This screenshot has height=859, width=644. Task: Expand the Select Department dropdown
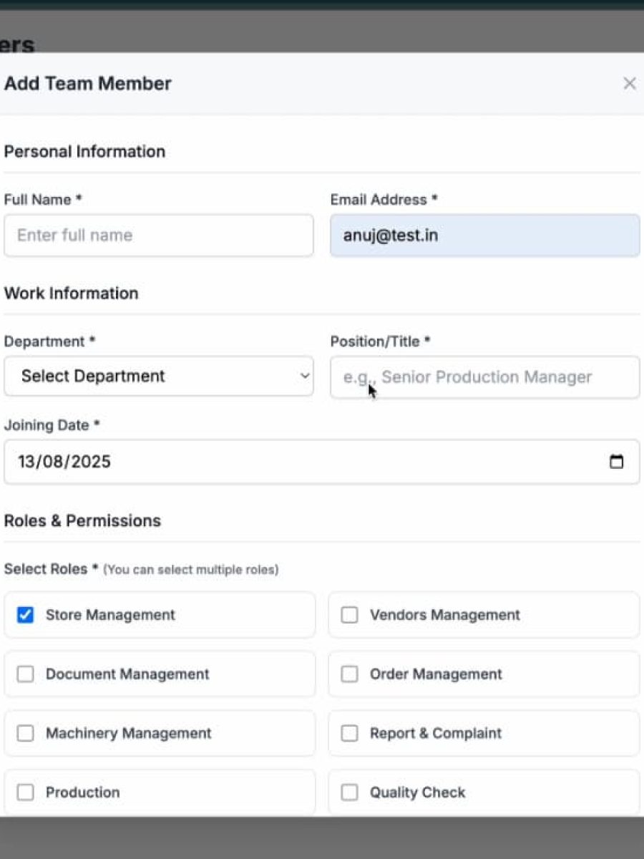pos(157,377)
